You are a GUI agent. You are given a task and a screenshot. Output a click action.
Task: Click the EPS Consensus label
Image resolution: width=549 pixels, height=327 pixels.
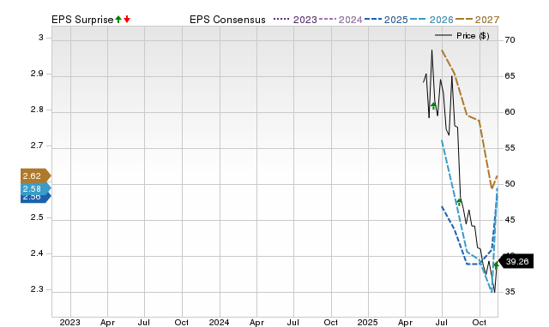click(227, 20)
